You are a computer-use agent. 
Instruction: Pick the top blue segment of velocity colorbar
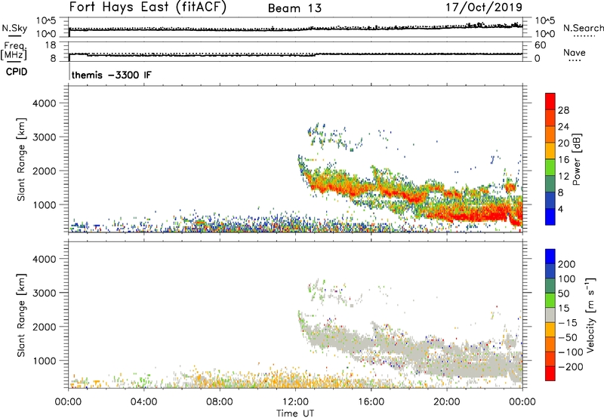pyautogui.click(x=550, y=257)
